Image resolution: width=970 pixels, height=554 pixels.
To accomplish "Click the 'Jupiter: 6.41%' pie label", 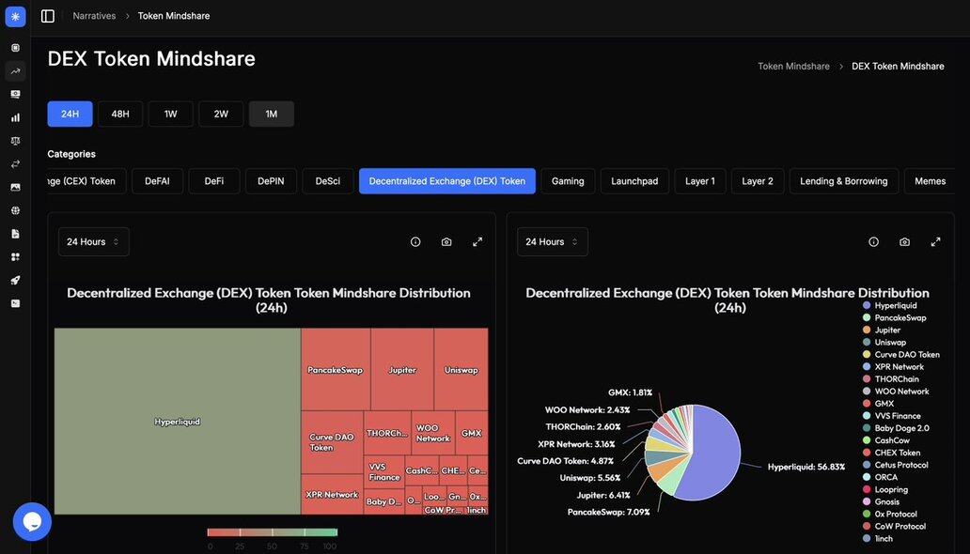I will [x=603, y=495].
